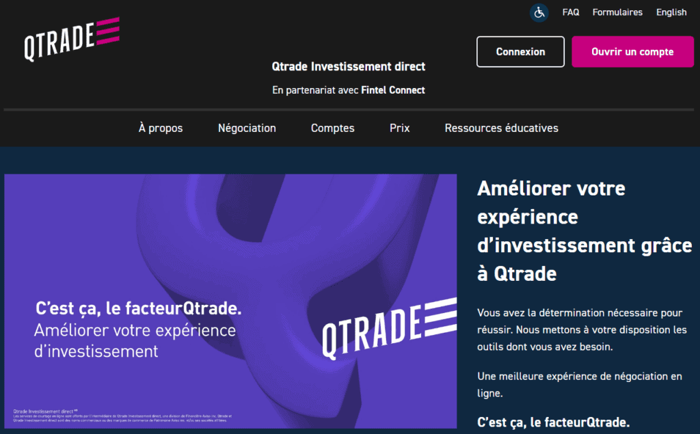Open the À propos menu
Viewport: 700px width, 434px height.
(160, 128)
